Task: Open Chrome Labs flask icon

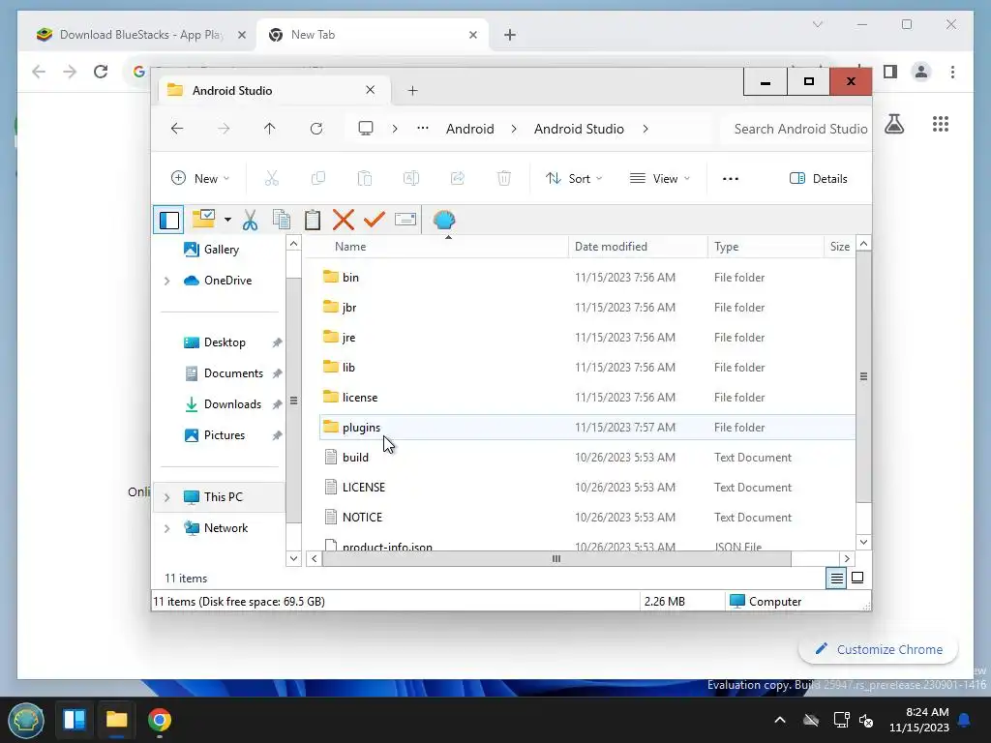Action: tap(894, 124)
